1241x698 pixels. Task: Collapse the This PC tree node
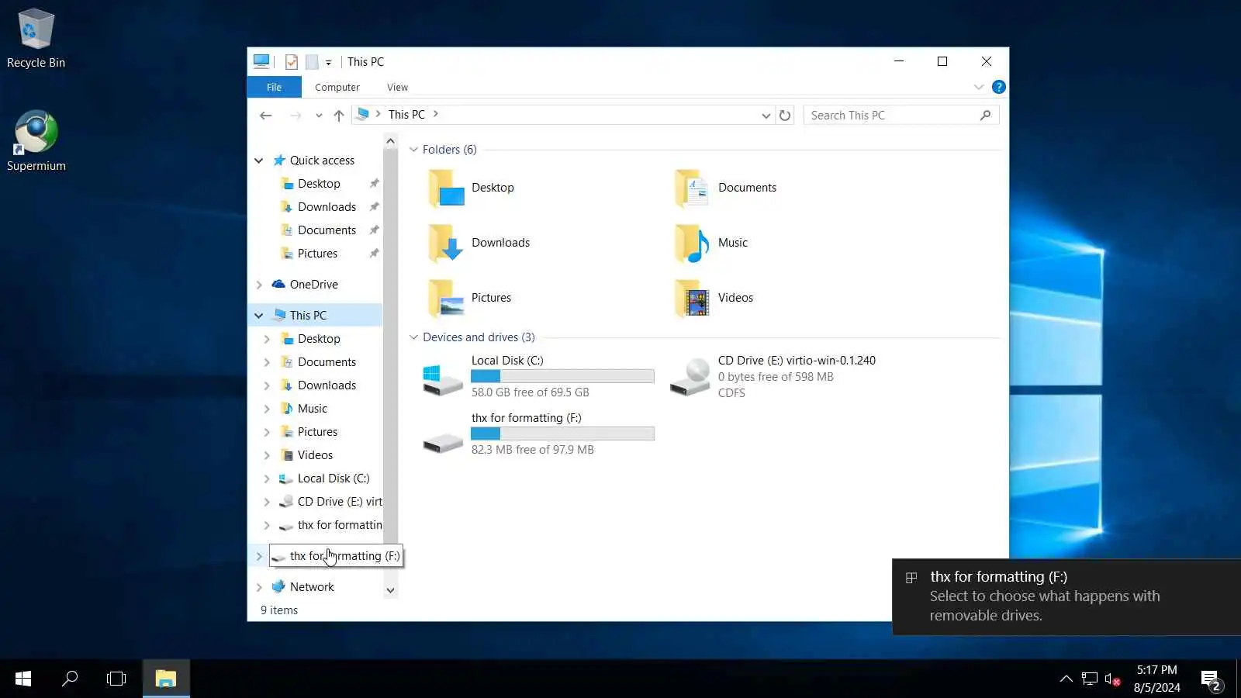coord(259,316)
